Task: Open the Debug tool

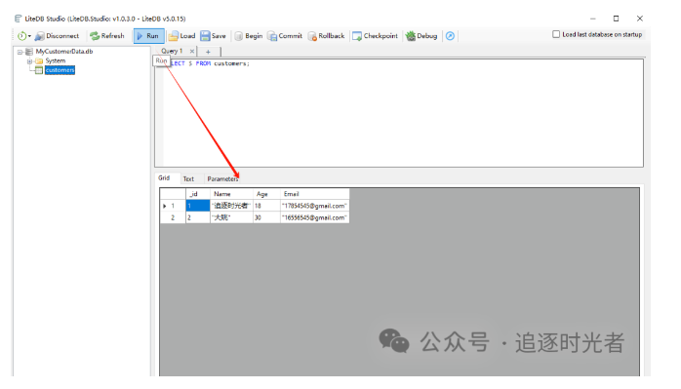Action: pyautogui.click(x=421, y=36)
